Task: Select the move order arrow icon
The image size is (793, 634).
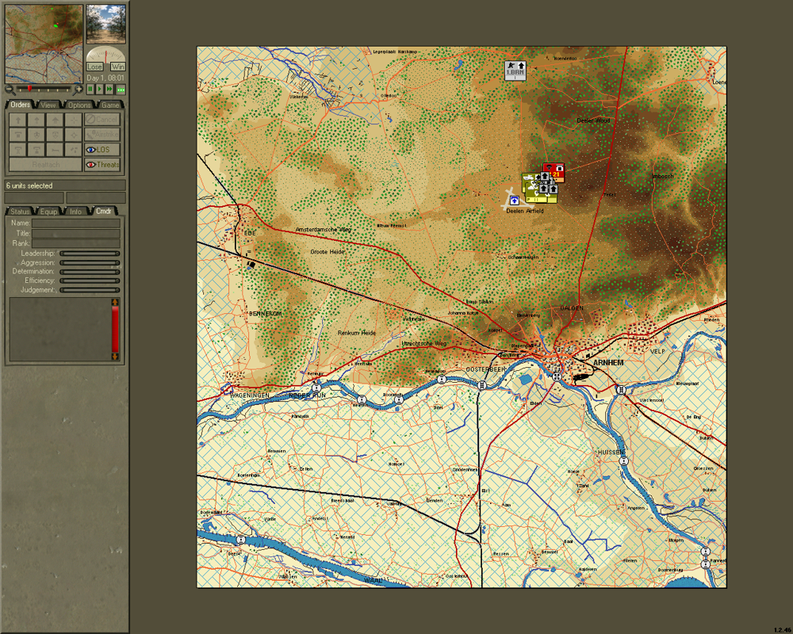Action: 18,120
